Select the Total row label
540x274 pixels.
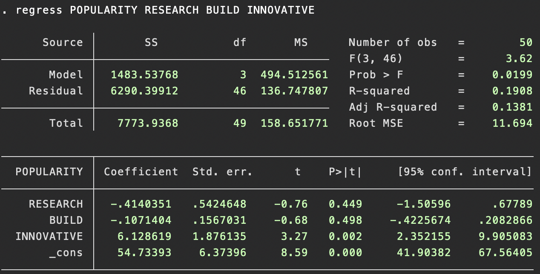click(66, 123)
